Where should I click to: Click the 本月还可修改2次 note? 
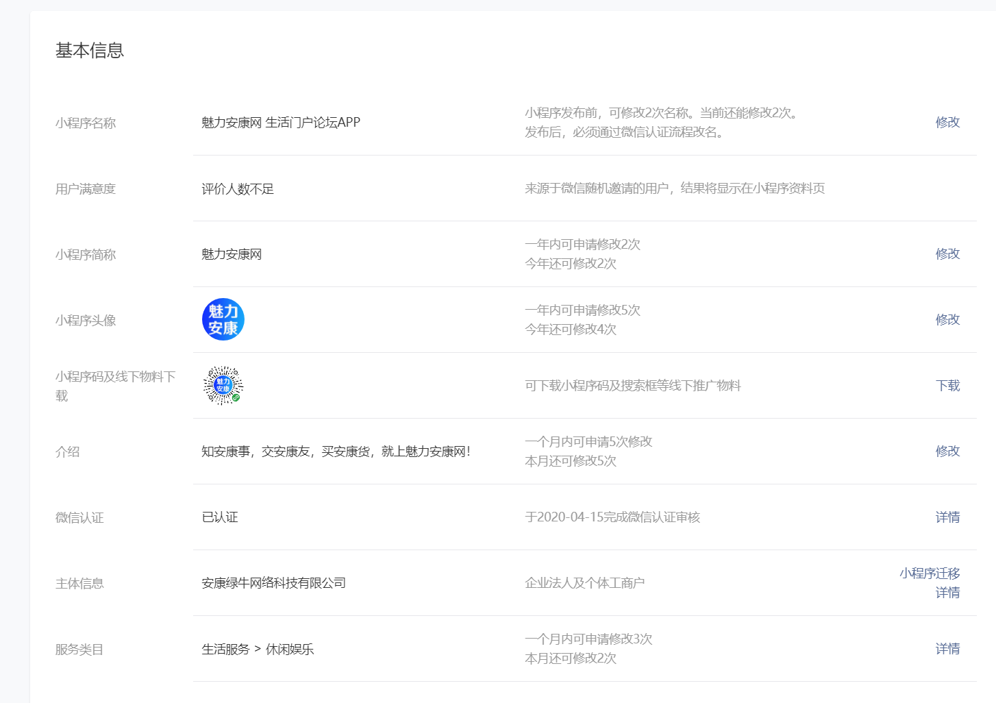click(x=571, y=658)
